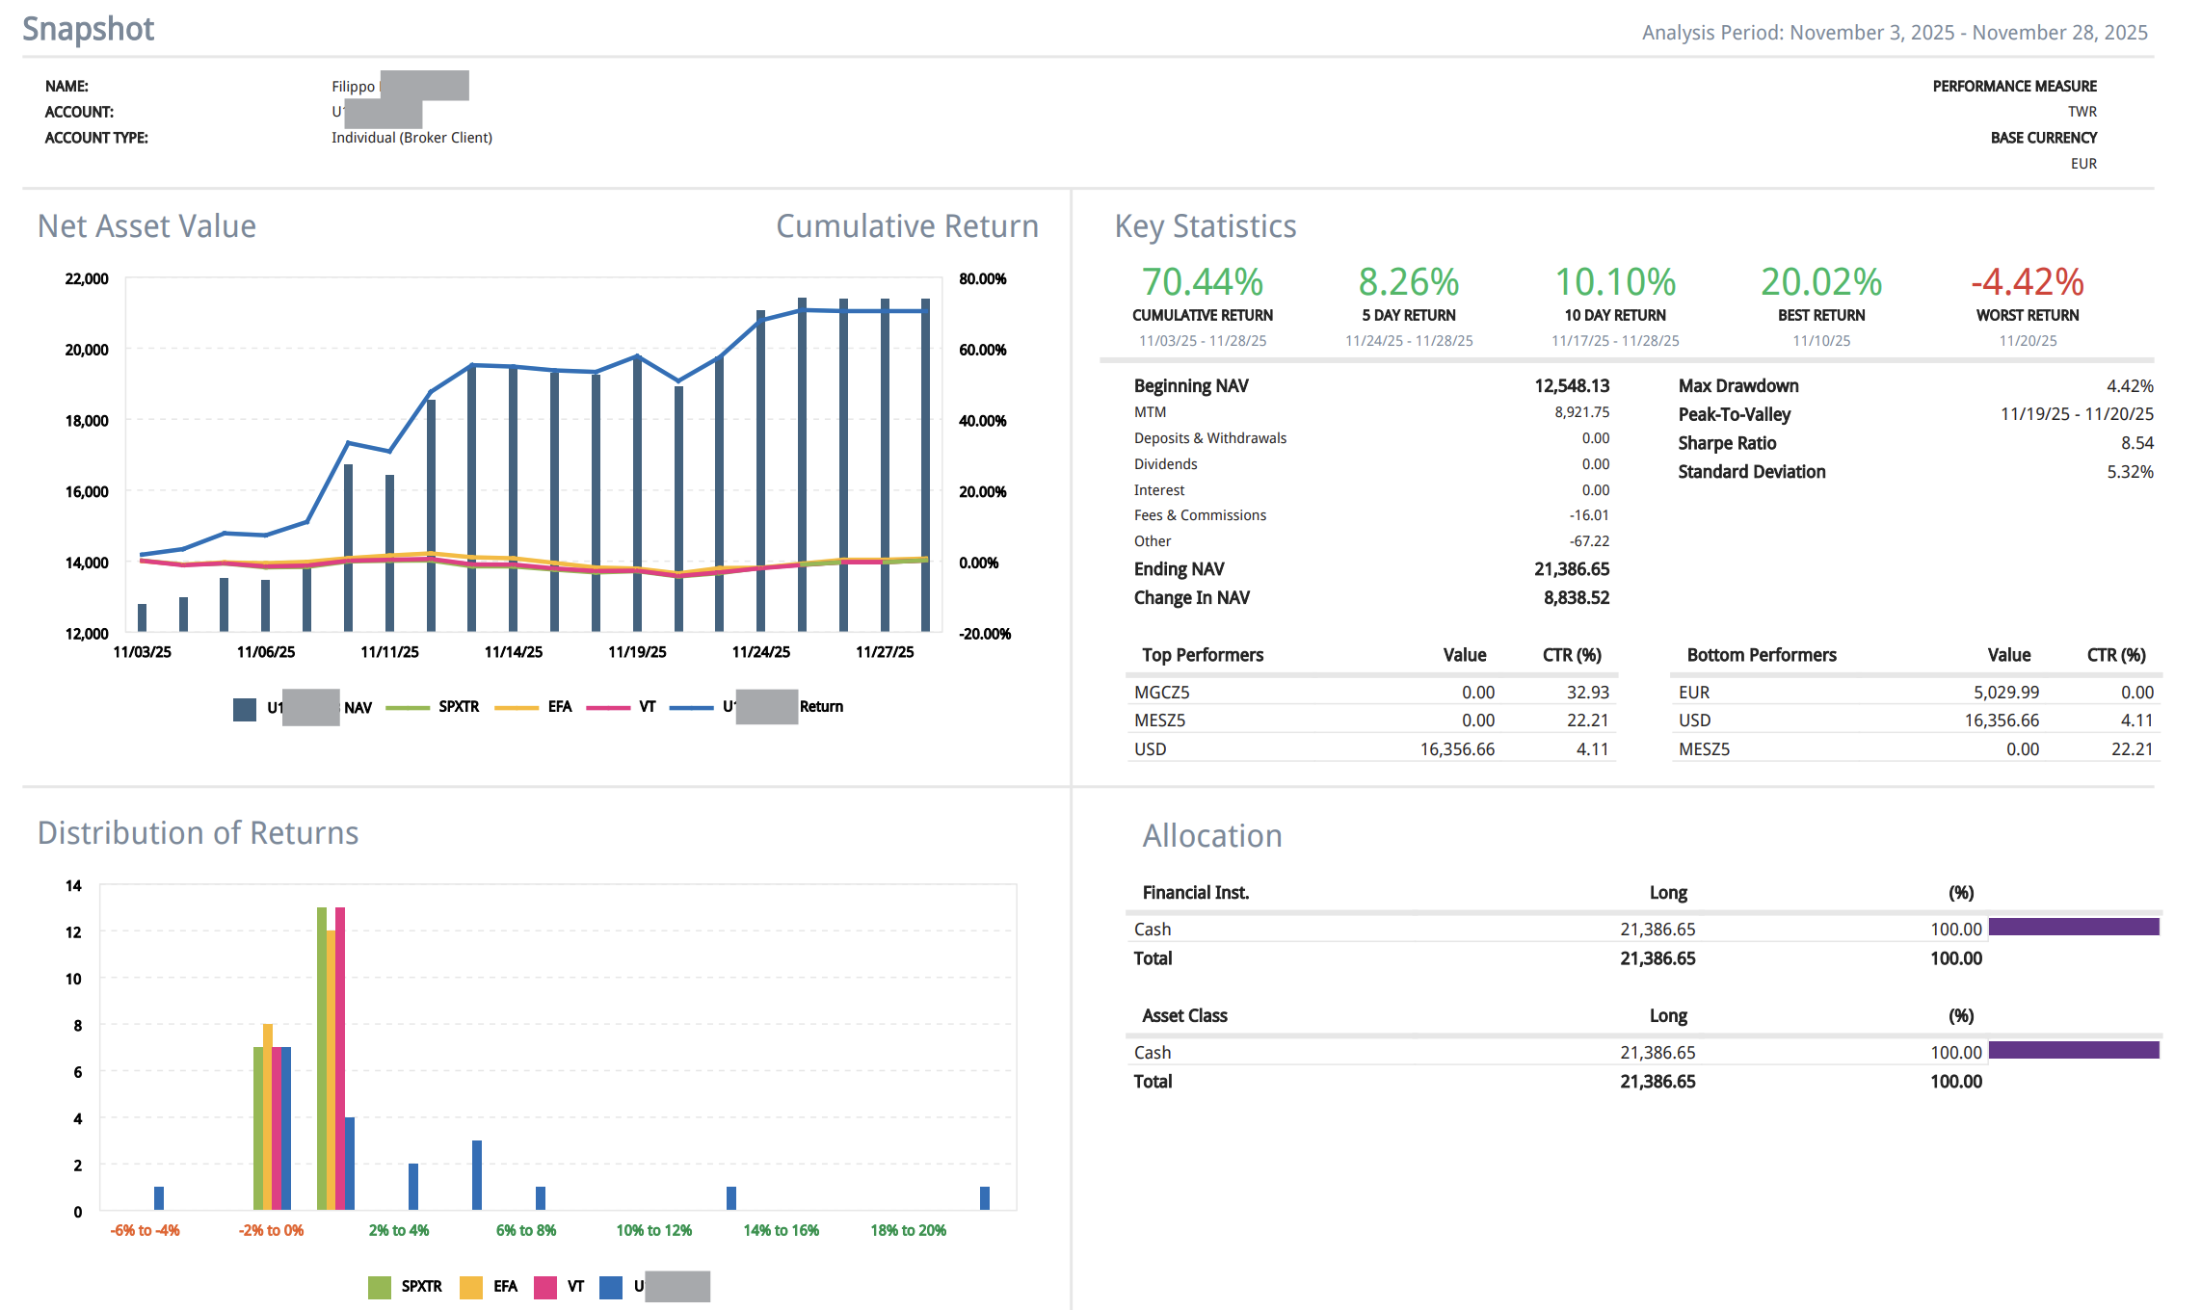Click the Net Asset Value chart title
The image size is (2201, 1310).
146,226
